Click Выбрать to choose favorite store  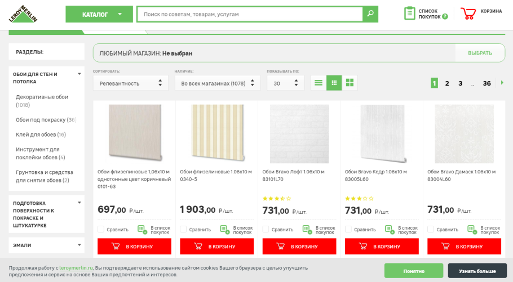click(480, 53)
